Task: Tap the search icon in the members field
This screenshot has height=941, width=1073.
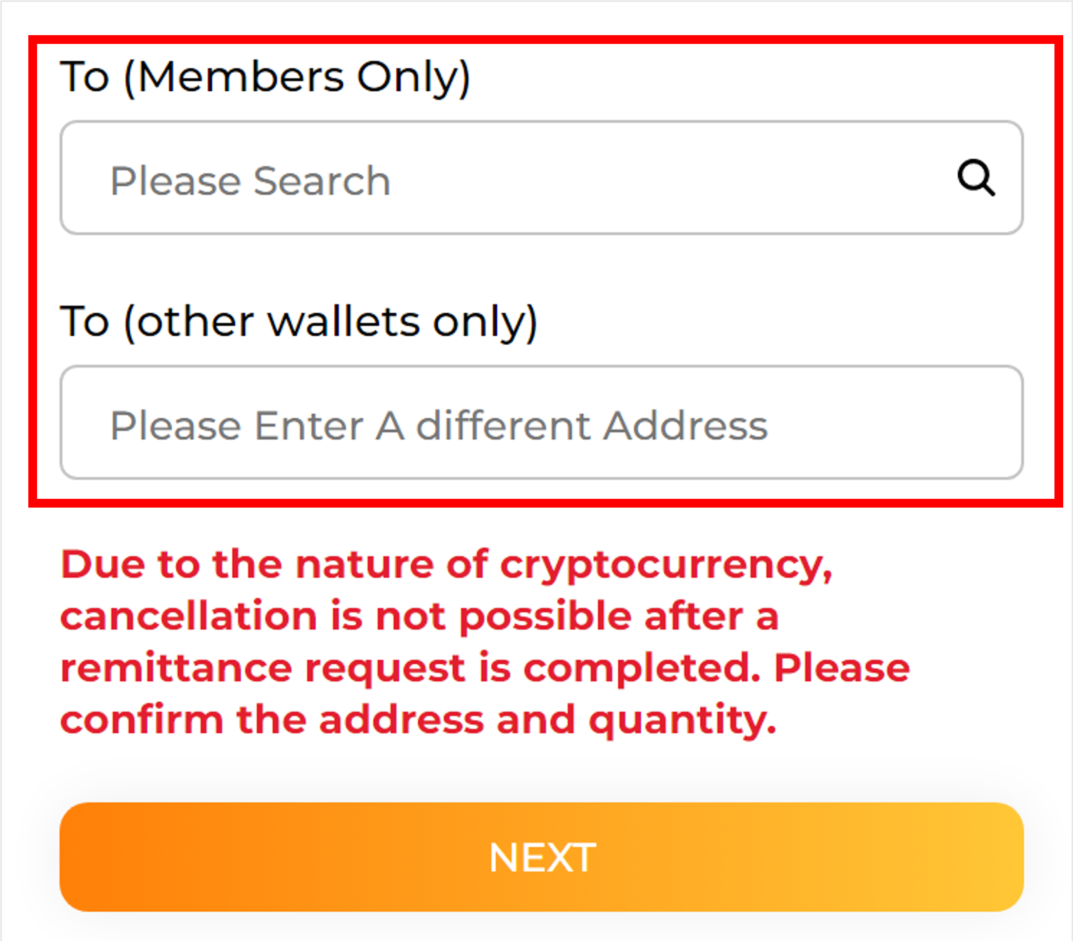Action: point(975,178)
